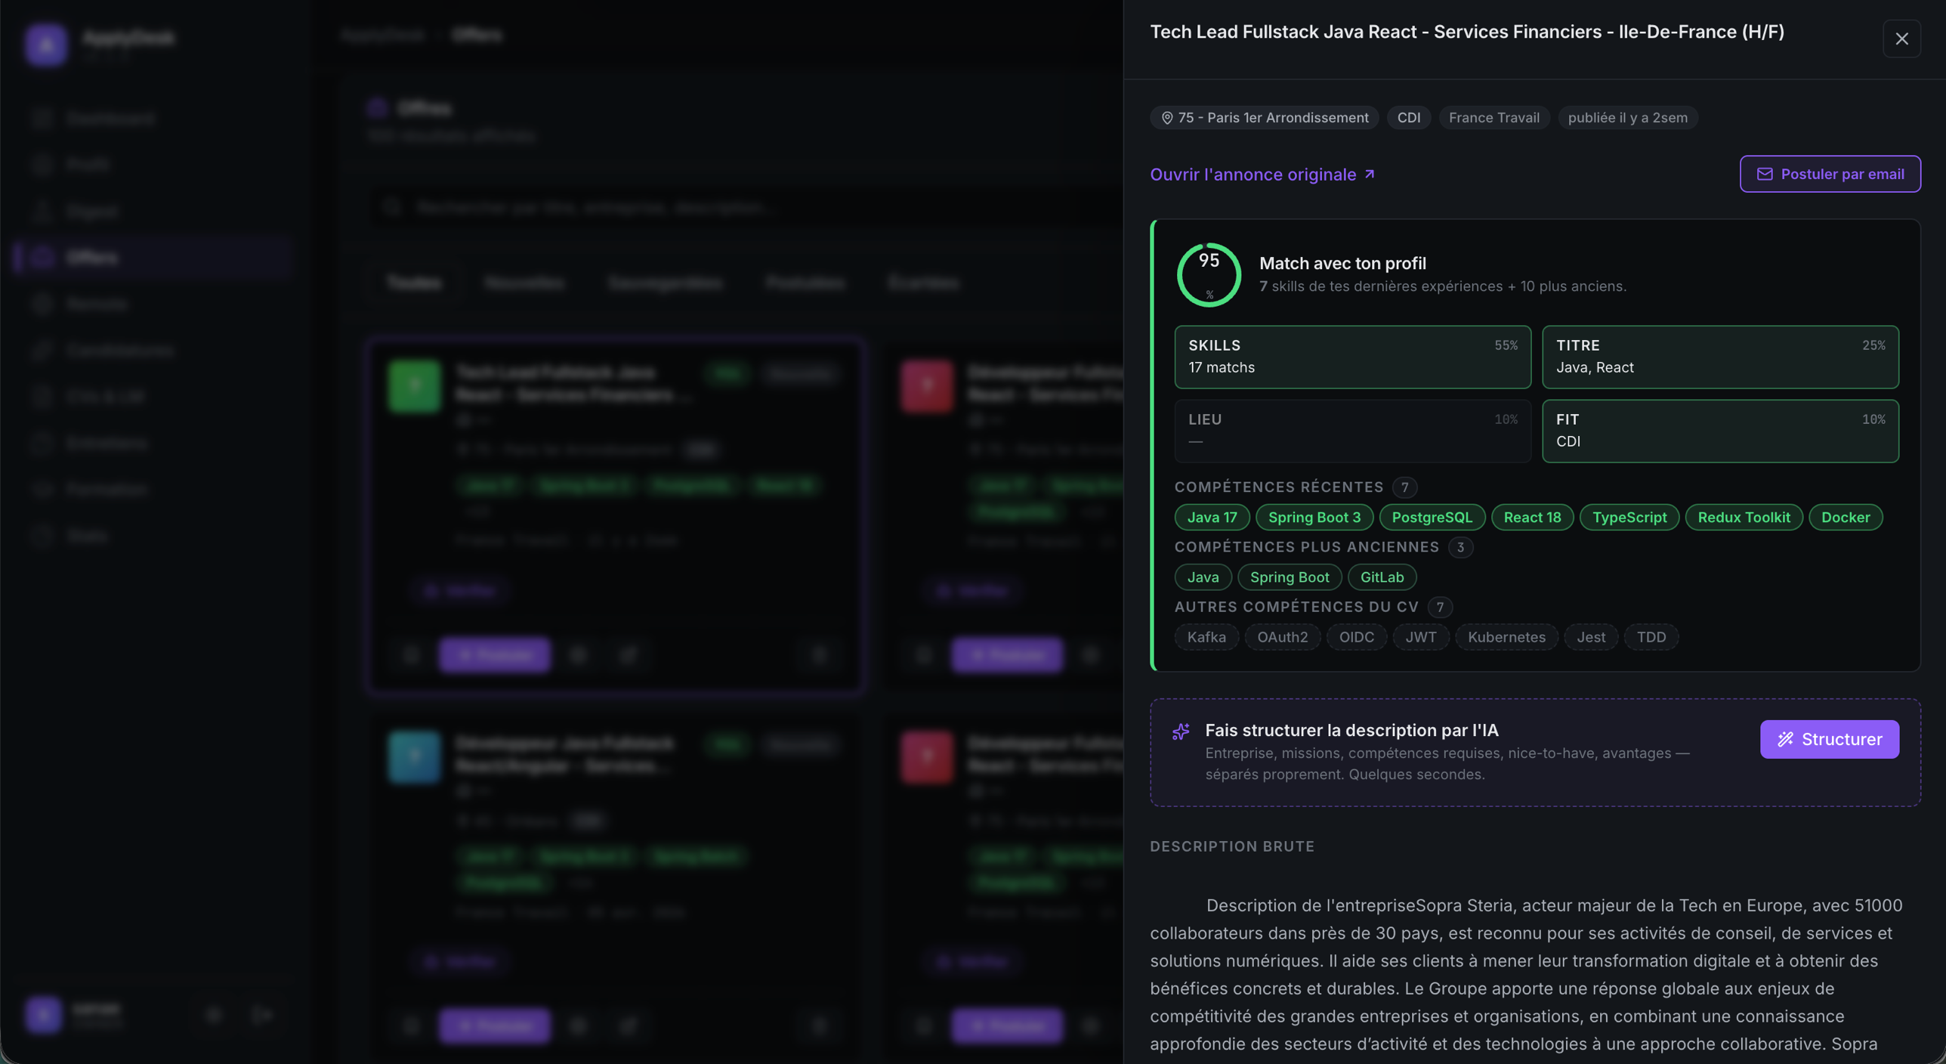Click the France Travail source chip
Screen dimensions: 1946x1064
(1493, 118)
